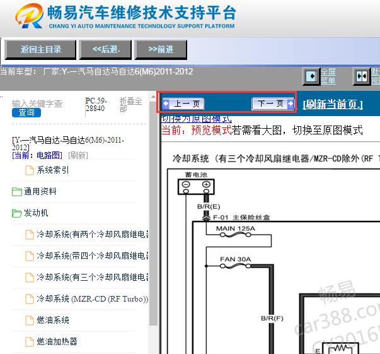
Task: Click the sidebar scrollbar up arrow
Action: pyautogui.click(x=153, y=97)
